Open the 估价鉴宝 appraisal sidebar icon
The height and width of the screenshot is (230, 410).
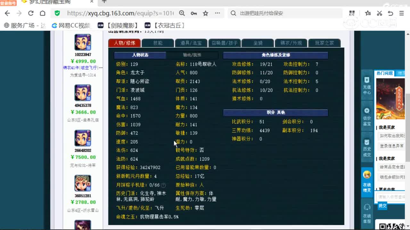(367, 112)
